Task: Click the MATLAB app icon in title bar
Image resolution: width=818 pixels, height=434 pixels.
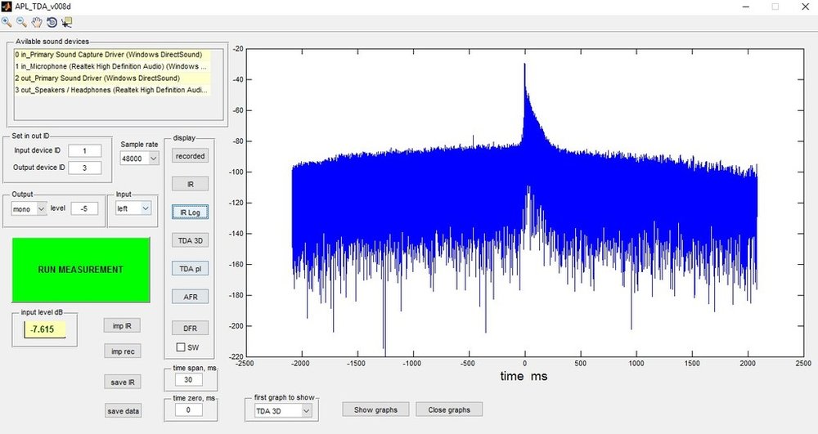Action: click(x=7, y=7)
